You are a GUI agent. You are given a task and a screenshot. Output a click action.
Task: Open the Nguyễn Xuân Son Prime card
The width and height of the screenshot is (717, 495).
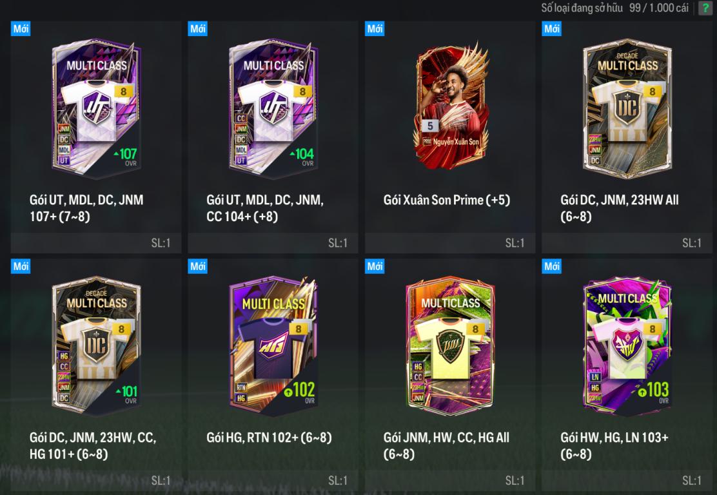pos(451,106)
